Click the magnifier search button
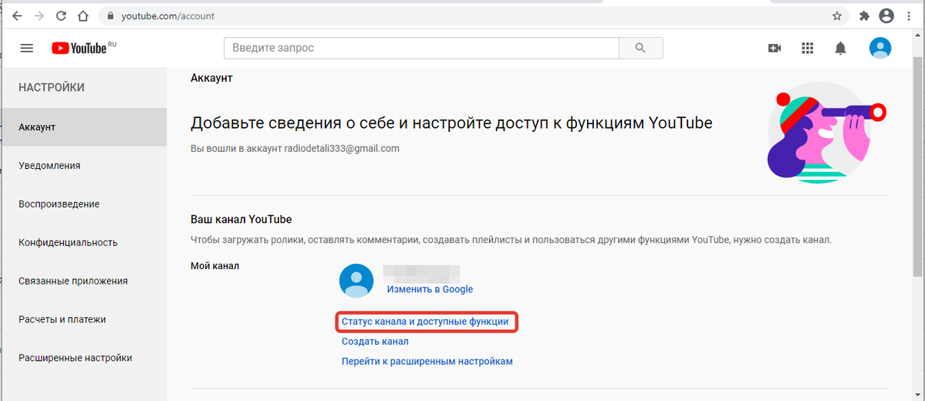The height and width of the screenshot is (401, 925). [640, 48]
